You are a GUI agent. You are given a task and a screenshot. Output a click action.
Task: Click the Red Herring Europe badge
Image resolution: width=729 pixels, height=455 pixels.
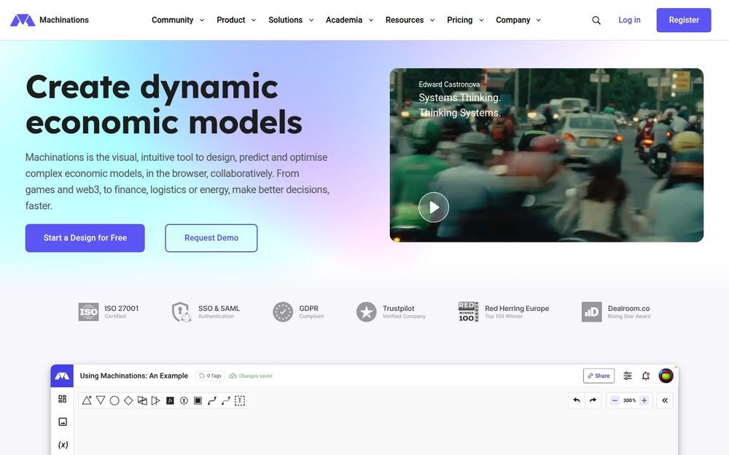pos(504,312)
